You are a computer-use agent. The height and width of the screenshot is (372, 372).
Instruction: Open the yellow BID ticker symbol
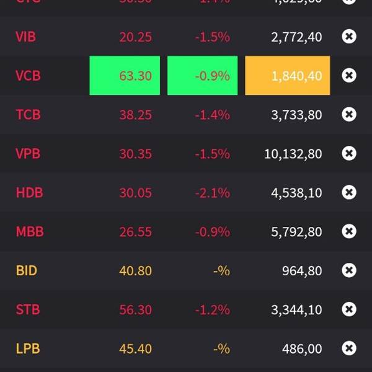click(x=26, y=270)
